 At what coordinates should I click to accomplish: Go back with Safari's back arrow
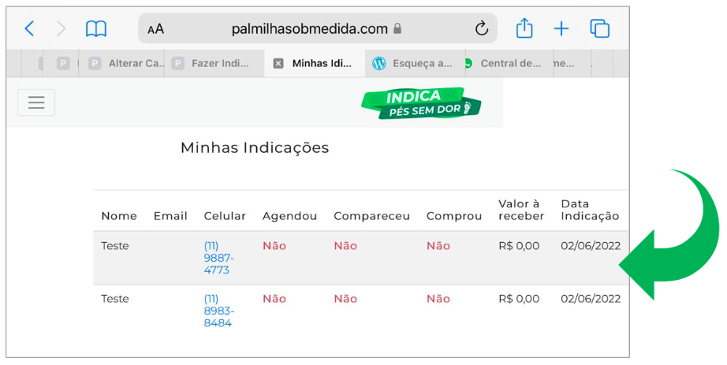coord(29,28)
